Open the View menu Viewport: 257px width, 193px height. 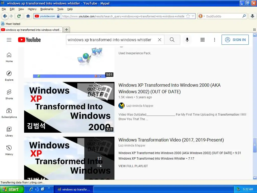click(x=21, y=9)
